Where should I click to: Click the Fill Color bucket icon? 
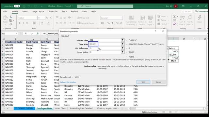42,23
